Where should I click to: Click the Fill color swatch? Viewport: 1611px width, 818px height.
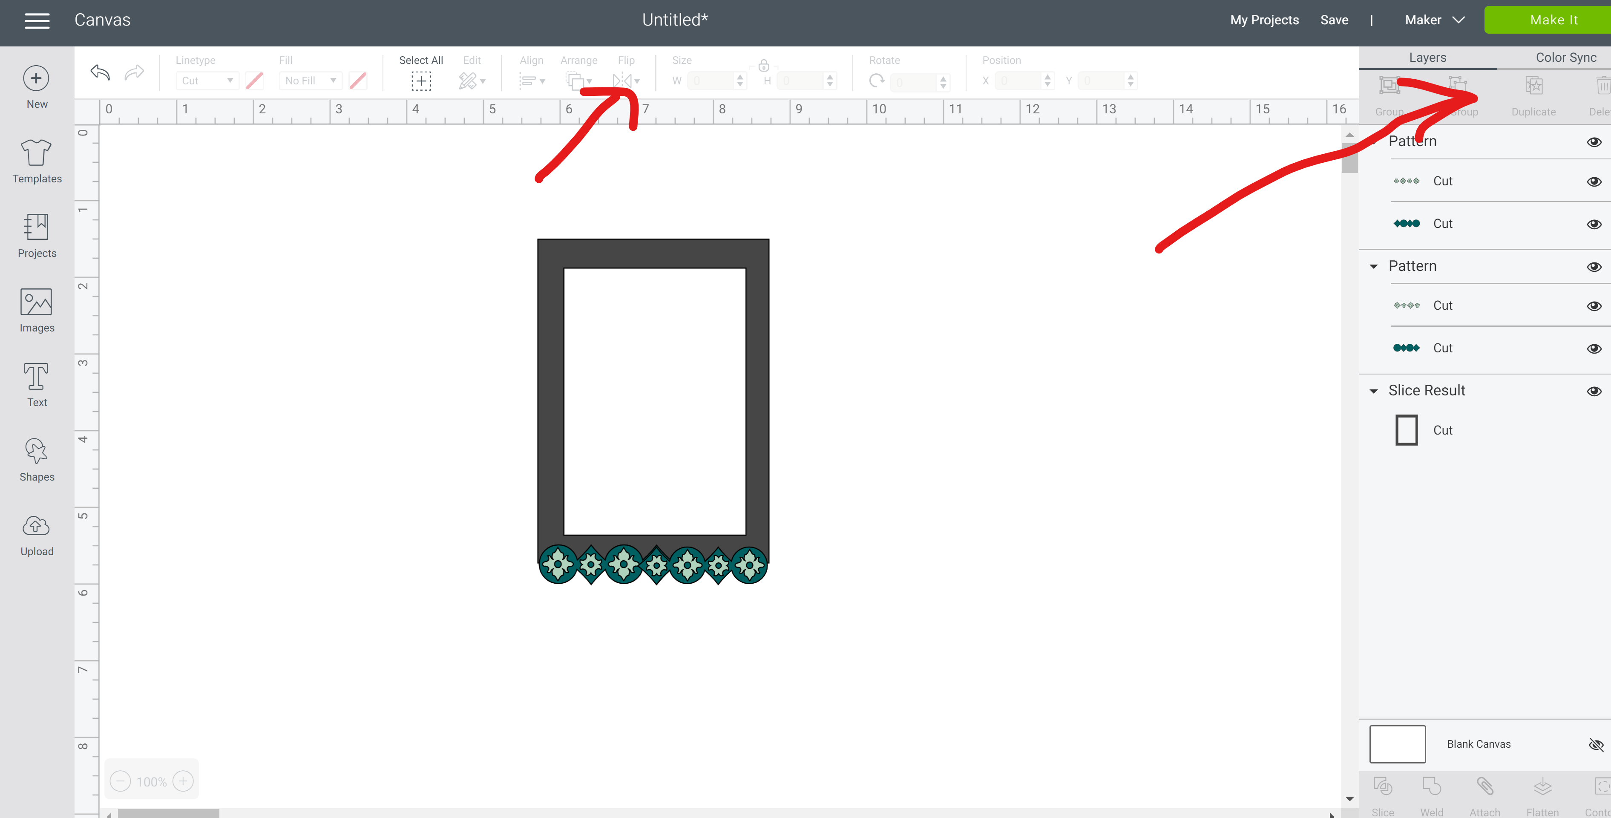[x=359, y=81]
